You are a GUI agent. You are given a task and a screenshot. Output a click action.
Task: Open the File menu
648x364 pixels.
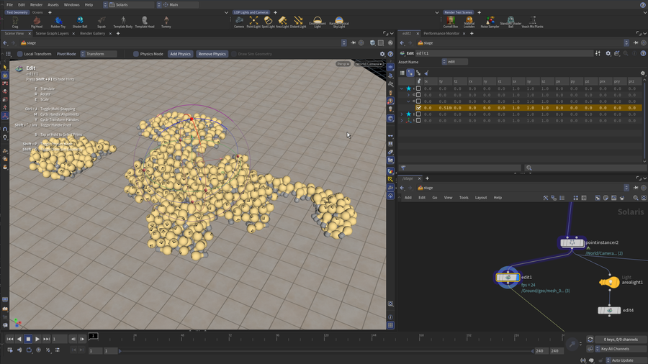[9, 5]
